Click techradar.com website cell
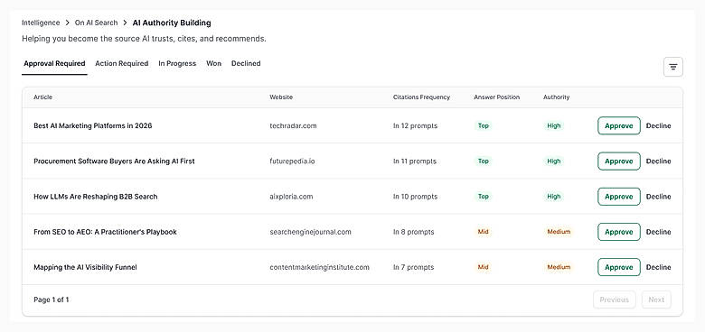The width and height of the screenshot is (705, 332). (x=293, y=125)
